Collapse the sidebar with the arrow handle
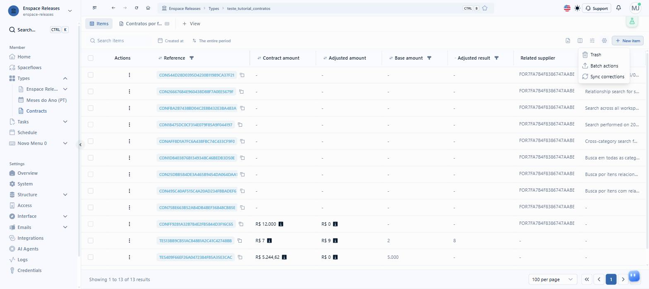 (80, 144)
